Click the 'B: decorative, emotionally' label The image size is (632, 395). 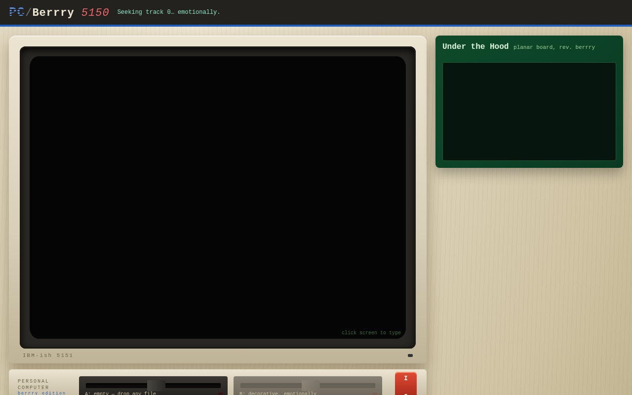[x=278, y=394]
